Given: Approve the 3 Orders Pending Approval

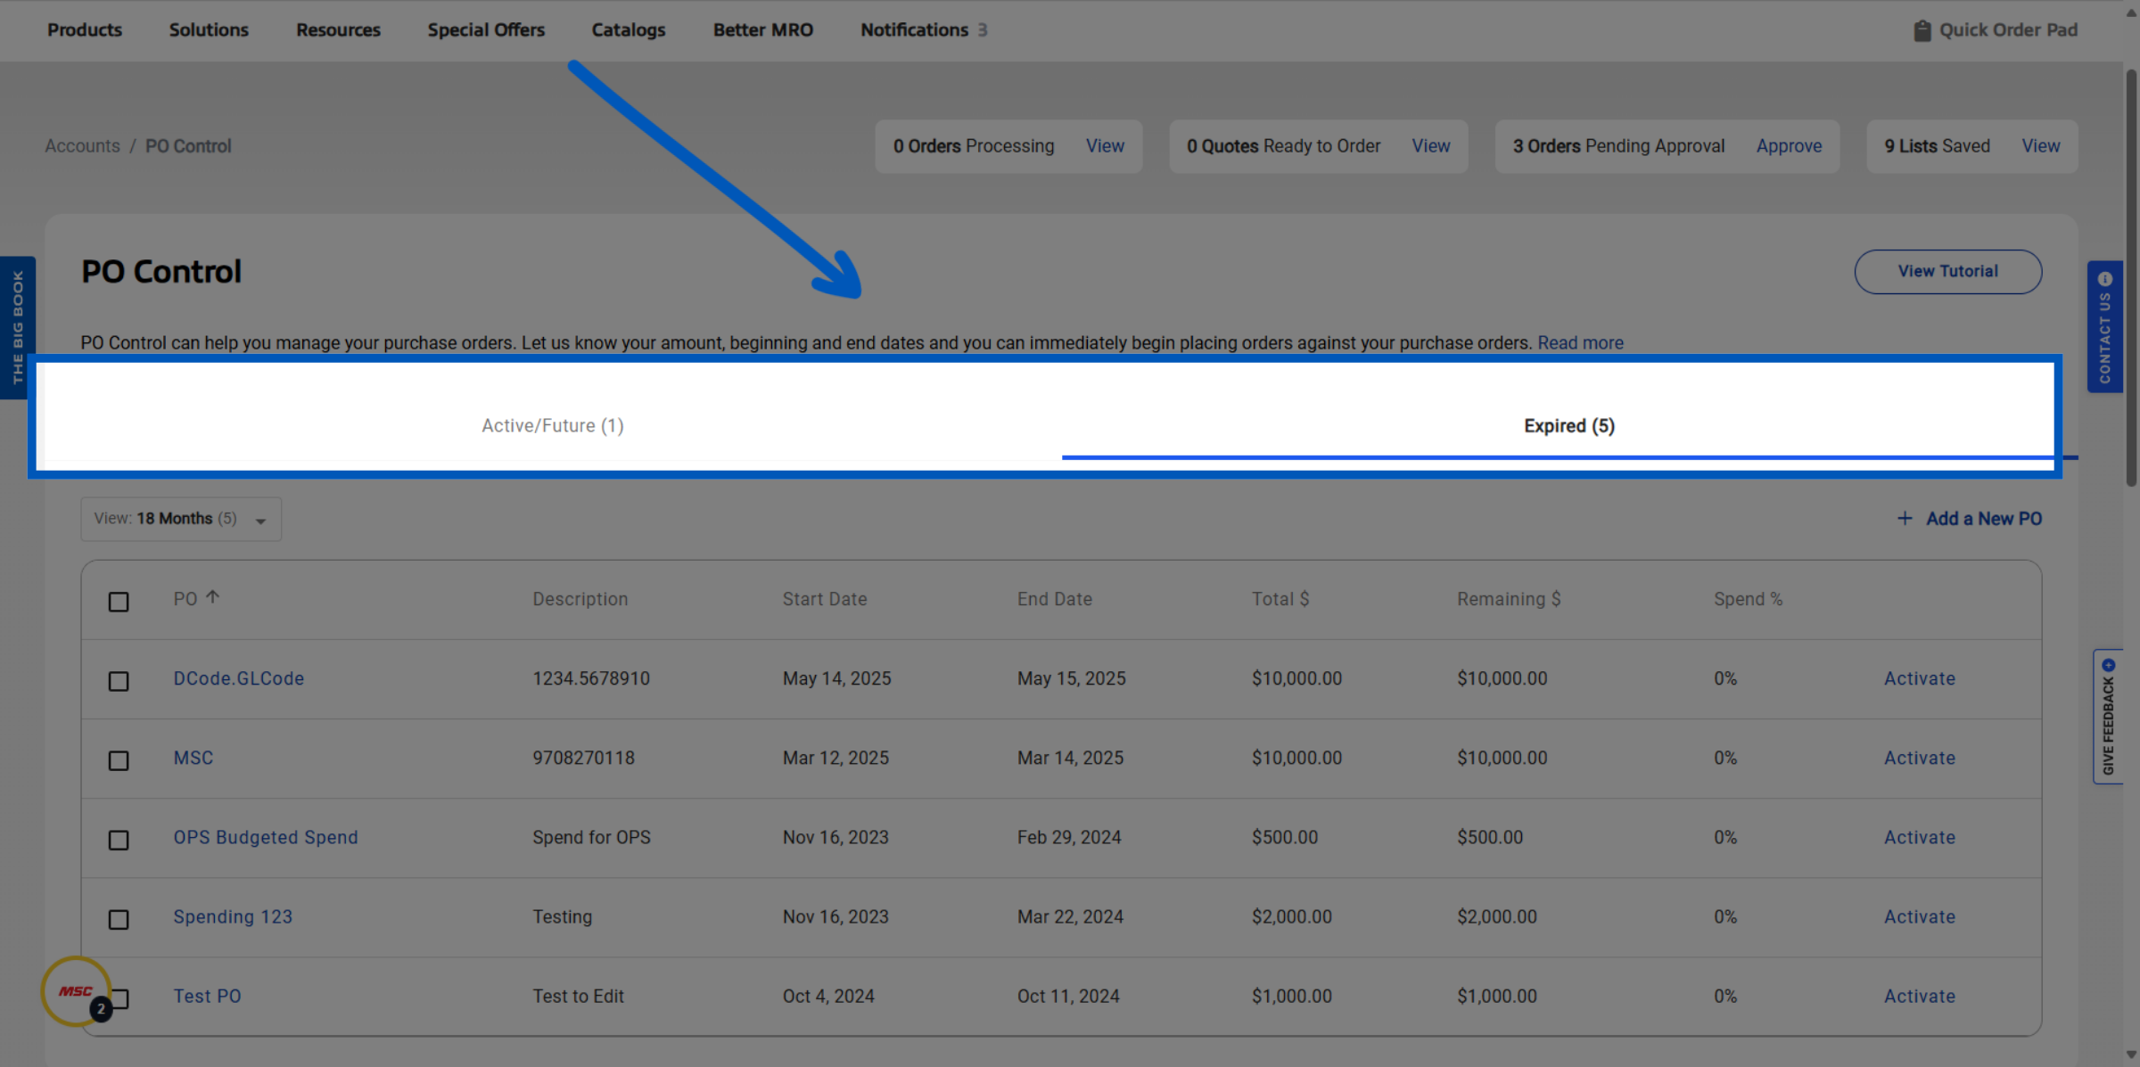Looking at the screenshot, I should tap(1789, 146).
